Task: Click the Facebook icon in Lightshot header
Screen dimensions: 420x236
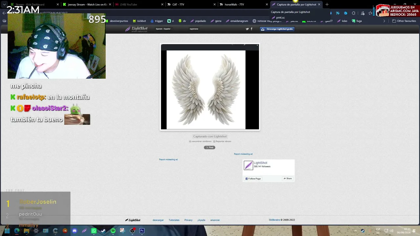Action: [251, 29]
